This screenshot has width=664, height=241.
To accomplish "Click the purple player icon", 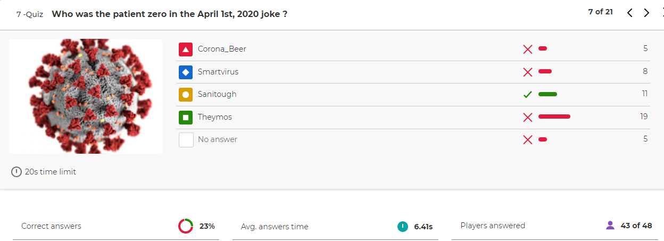I will 610,226.
